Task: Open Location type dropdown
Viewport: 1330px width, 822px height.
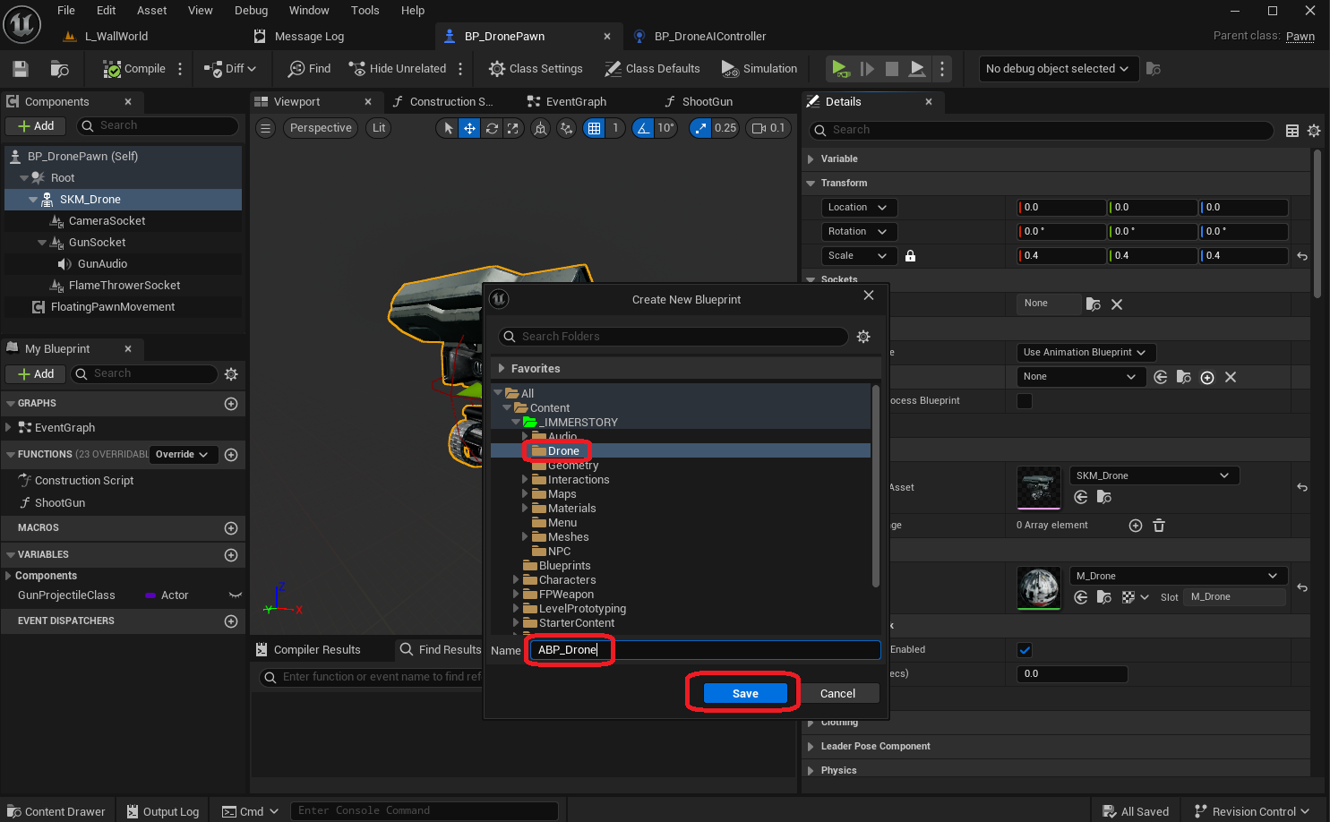Action: [x=859, y=208]
